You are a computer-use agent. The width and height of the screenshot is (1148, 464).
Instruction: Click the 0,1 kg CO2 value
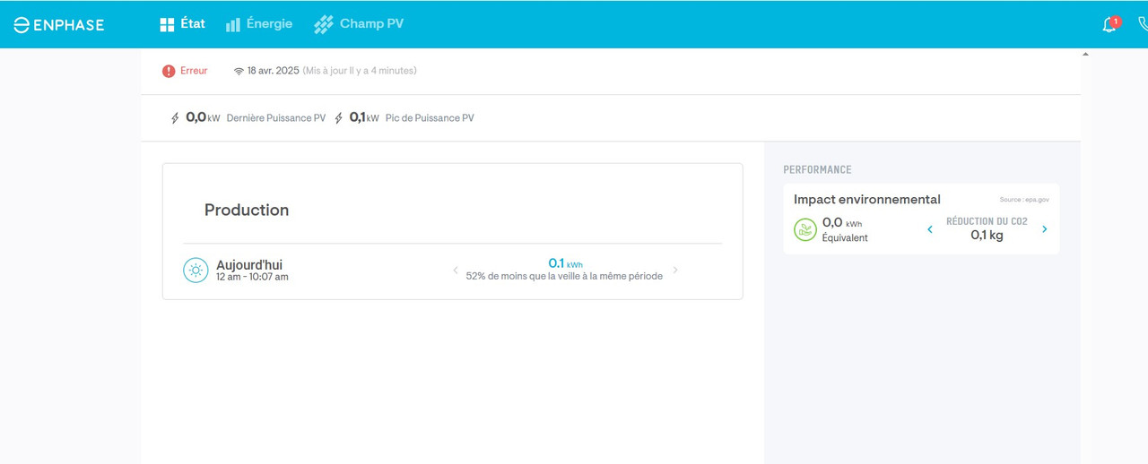coord(987,236)
